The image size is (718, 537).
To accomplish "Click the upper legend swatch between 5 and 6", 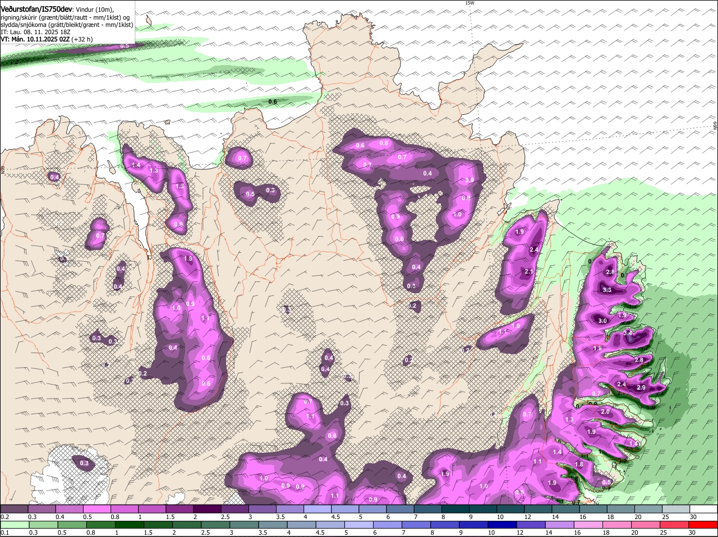I will click(373, 509).
